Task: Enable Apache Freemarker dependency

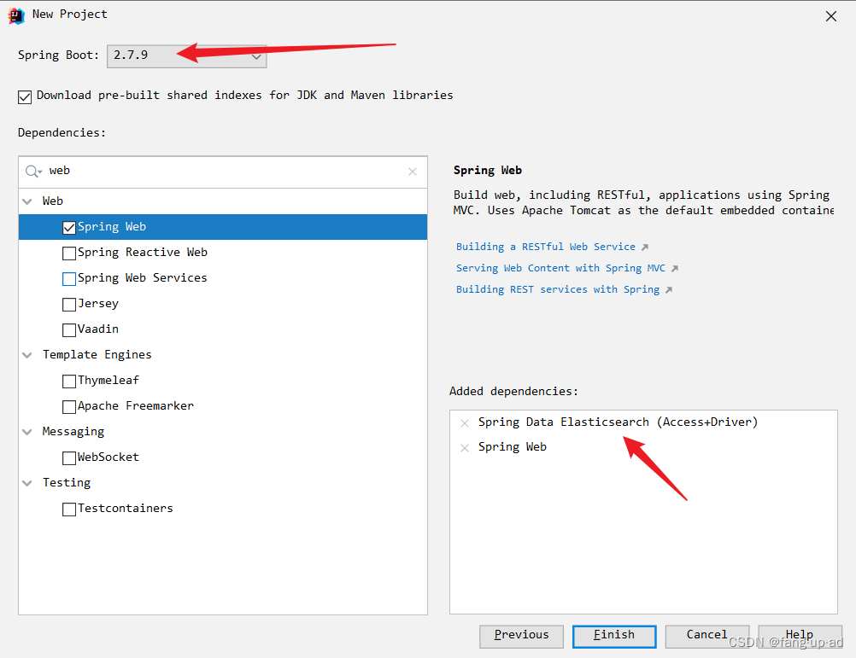Action: tap(69, 407)
